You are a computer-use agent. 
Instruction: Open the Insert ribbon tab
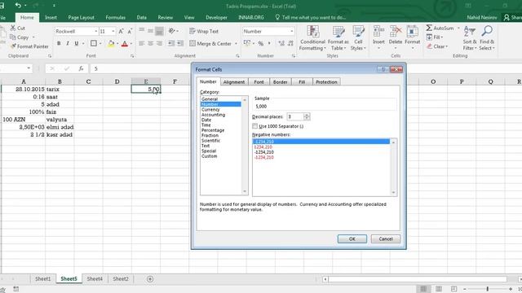tap(51, 17)
